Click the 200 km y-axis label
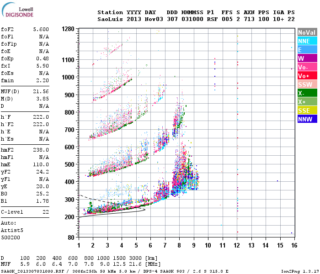The height and width of the screenshot is (274, 320). [x=69, y=217]
